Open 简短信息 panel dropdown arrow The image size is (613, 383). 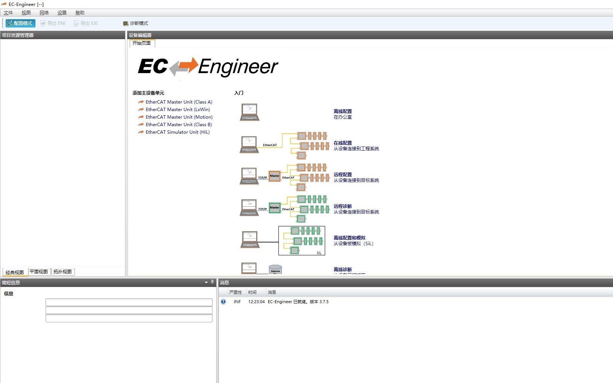pos(206,282)
